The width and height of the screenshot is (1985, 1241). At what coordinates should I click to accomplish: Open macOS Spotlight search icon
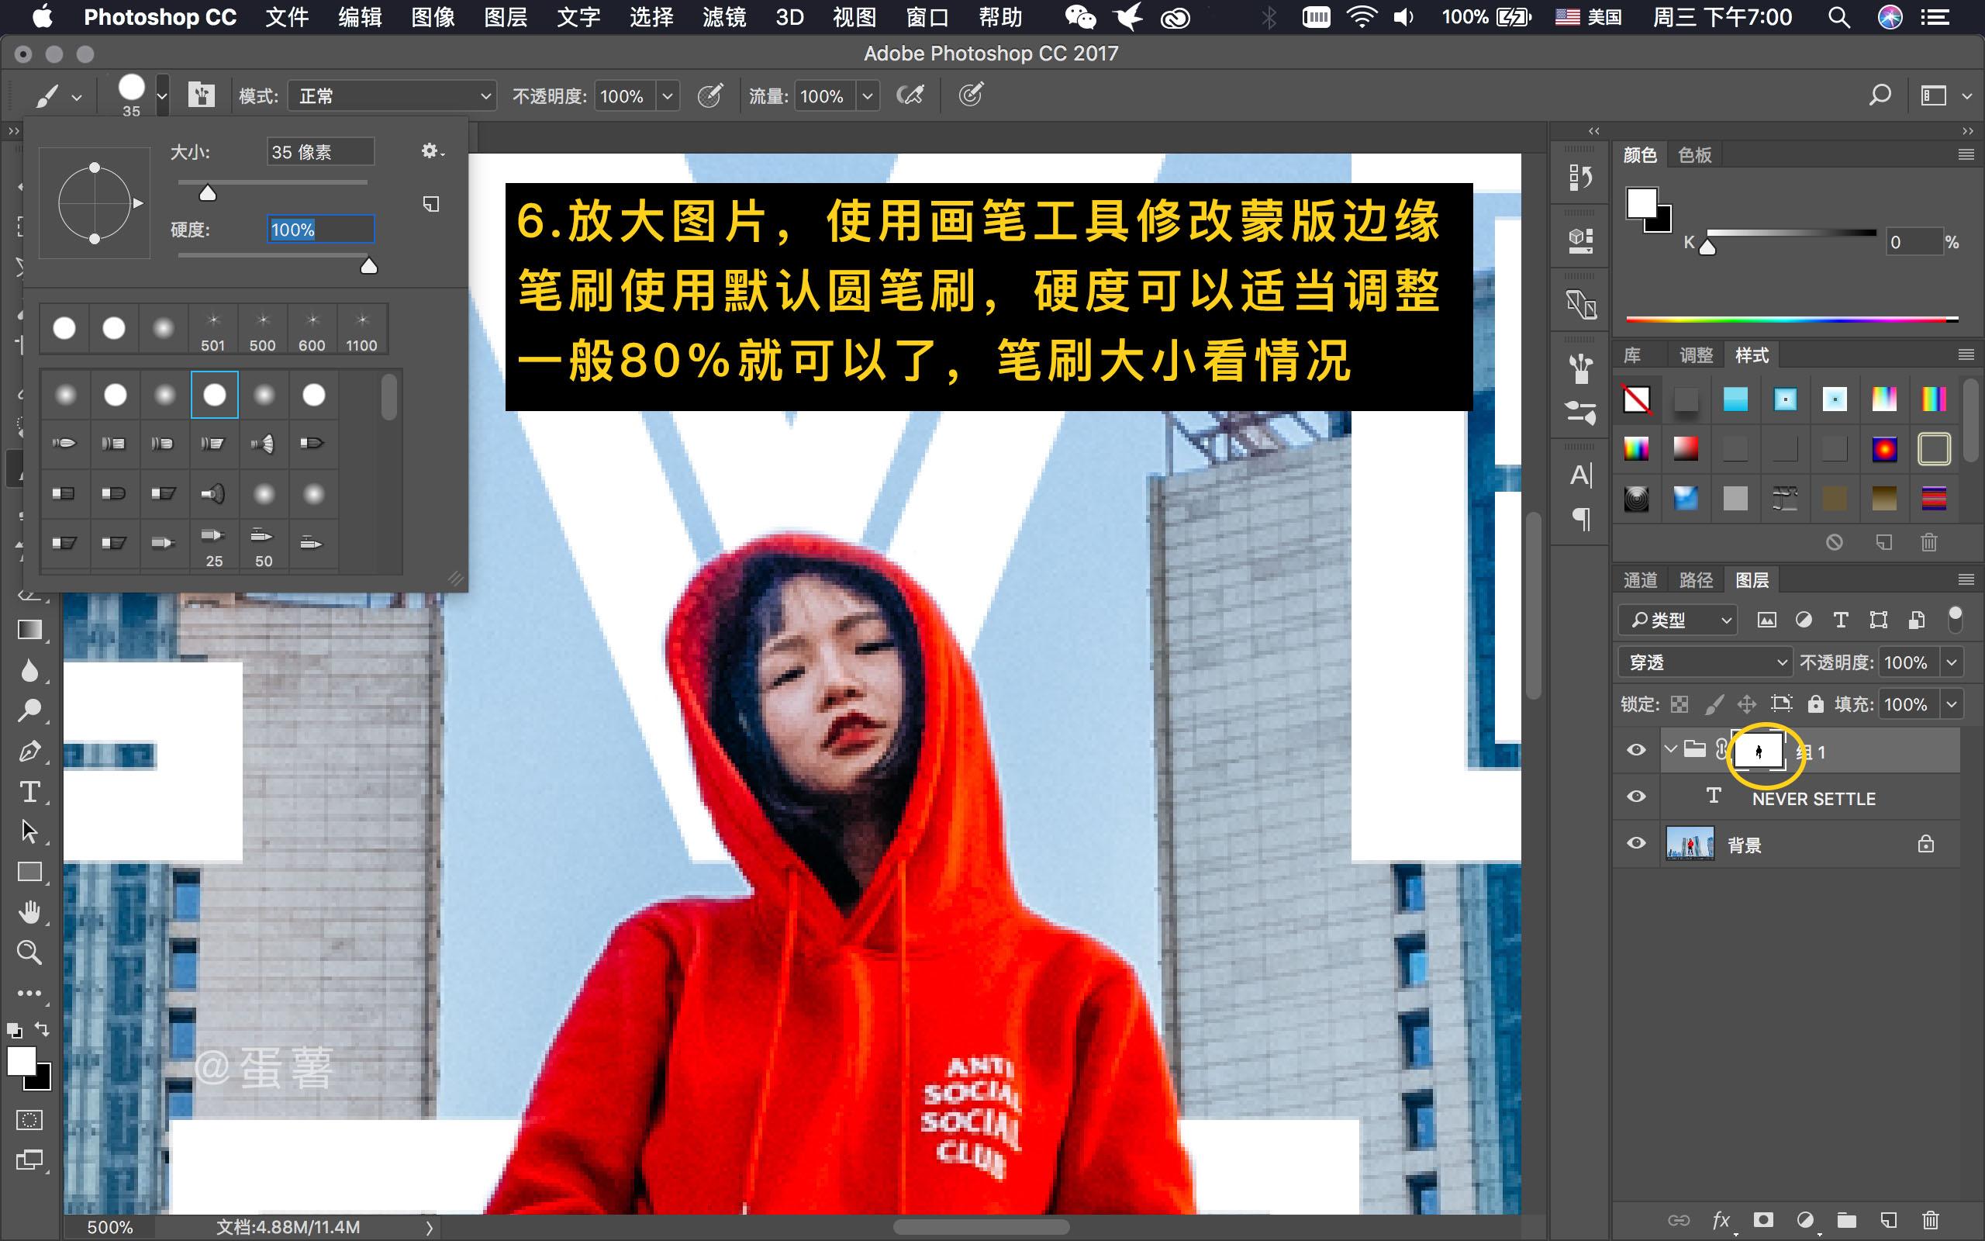pyautogui.click(x=1839, y=17)
